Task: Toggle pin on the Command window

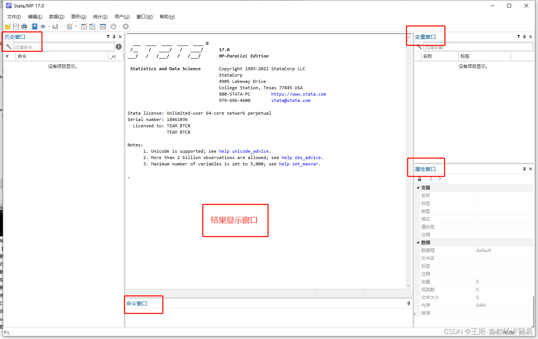Action: click(x=409, y=303)
